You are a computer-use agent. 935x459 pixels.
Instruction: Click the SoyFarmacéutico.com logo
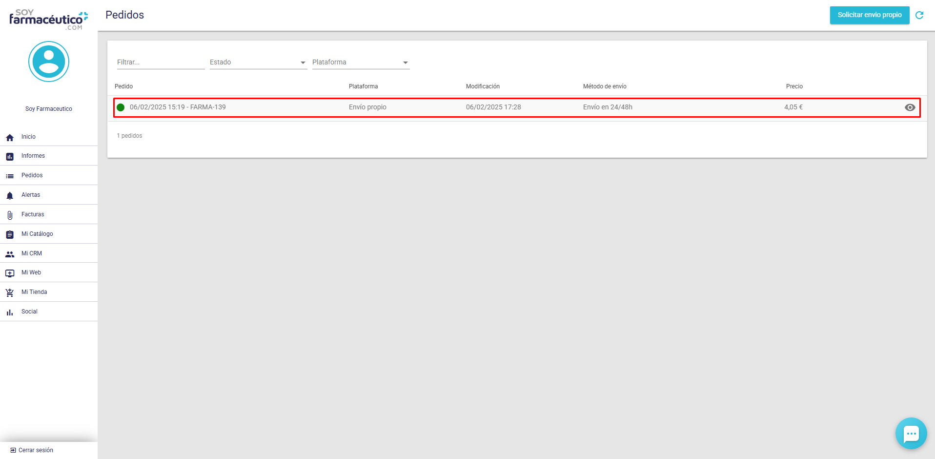click(48, 20)
